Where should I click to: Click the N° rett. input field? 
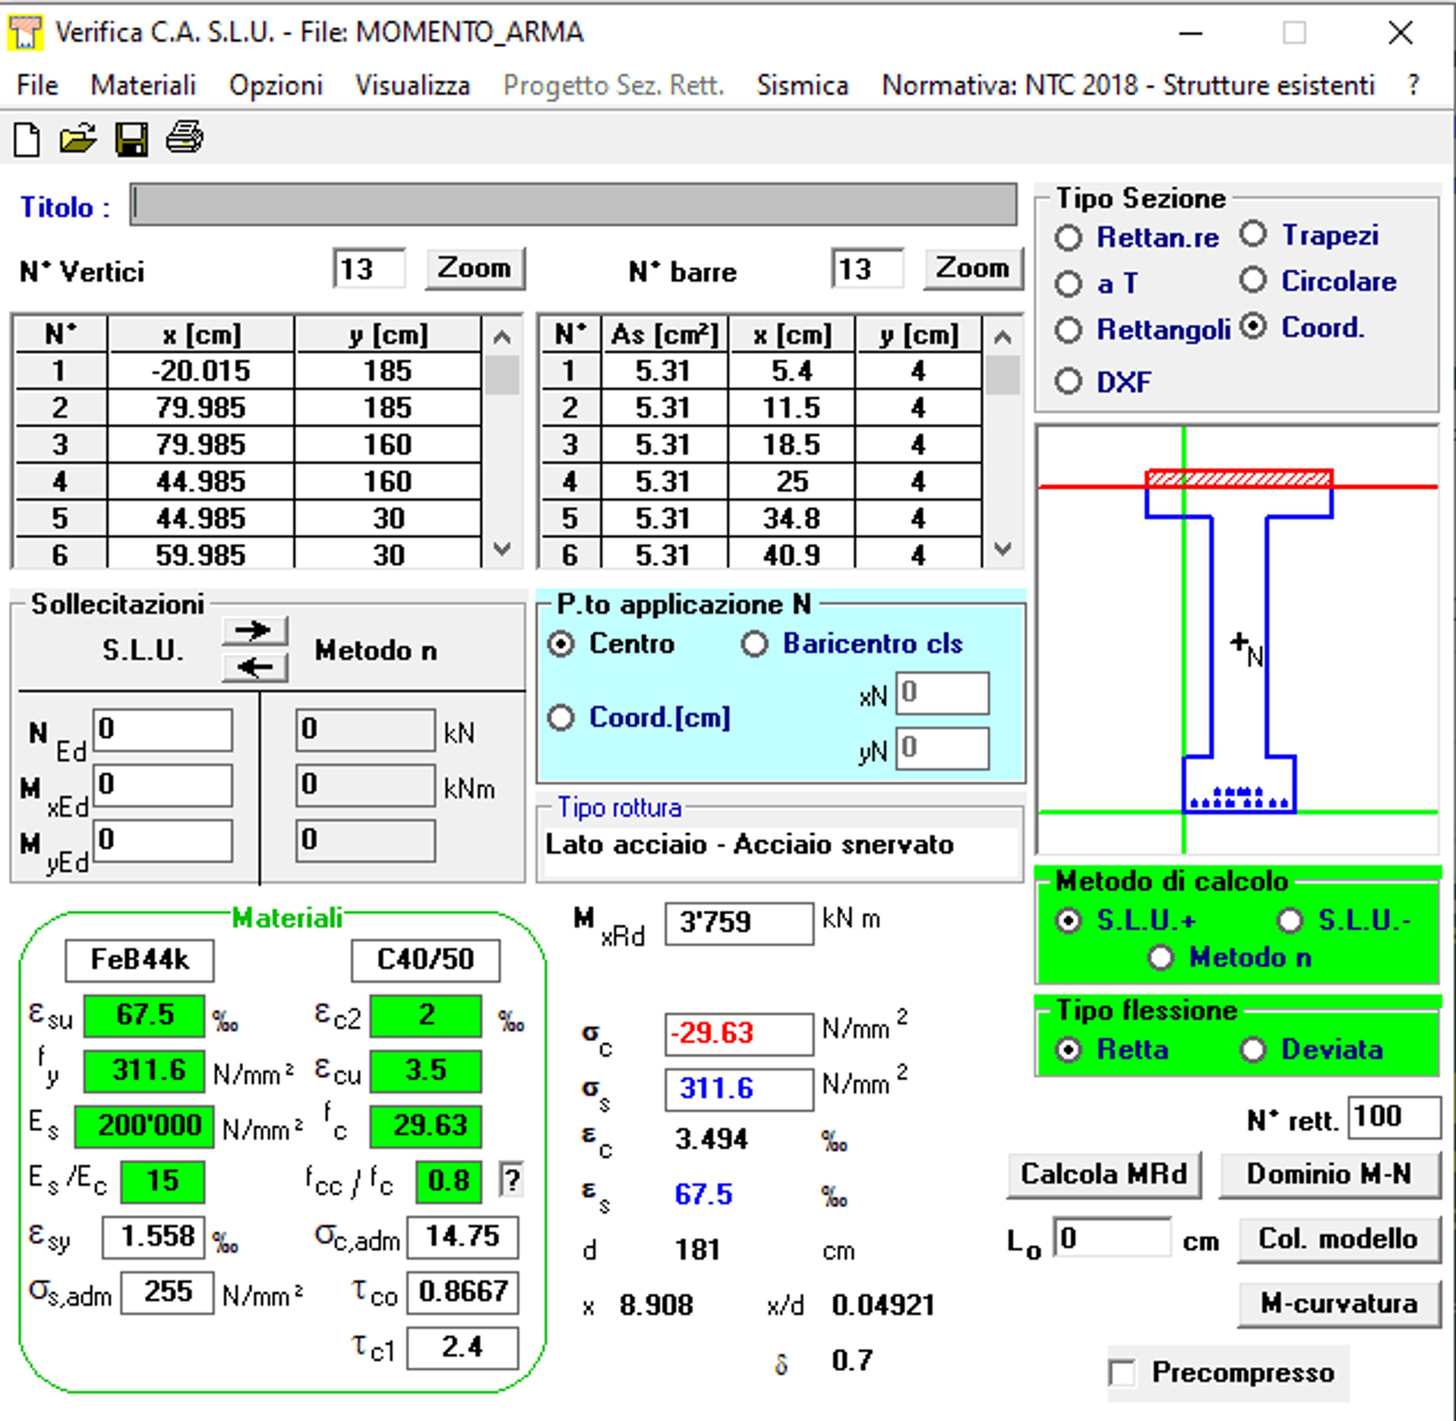(1394, 1117)
